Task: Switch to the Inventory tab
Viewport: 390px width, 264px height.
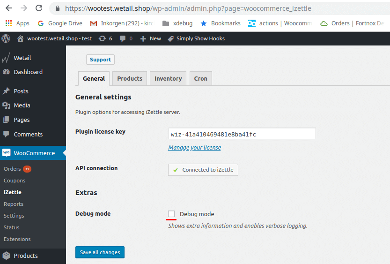Action: (x=168, y=78)
